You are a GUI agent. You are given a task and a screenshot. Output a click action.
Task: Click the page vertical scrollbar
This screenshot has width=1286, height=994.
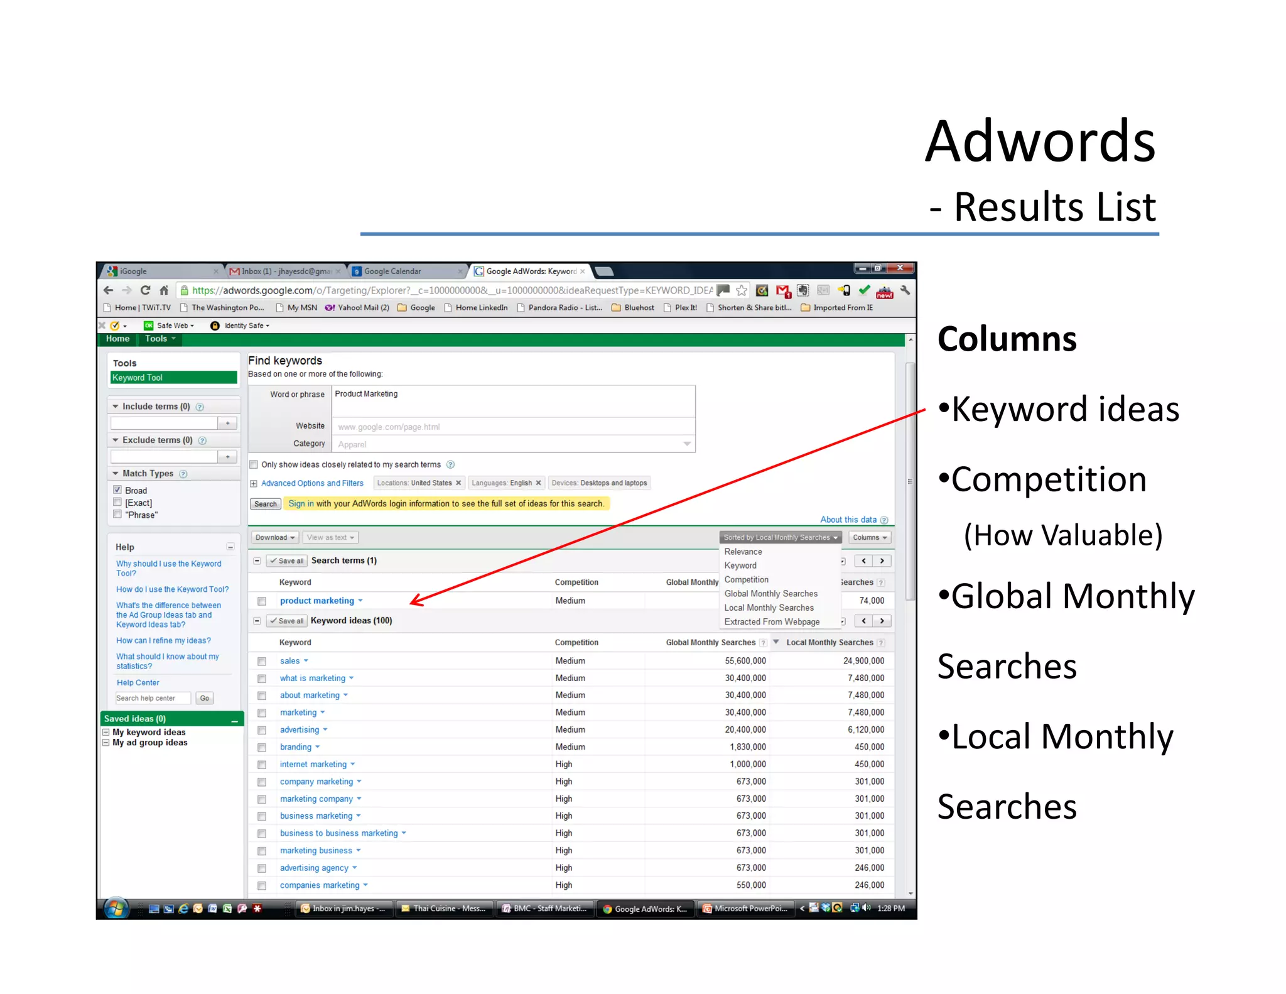pos(910,481)
